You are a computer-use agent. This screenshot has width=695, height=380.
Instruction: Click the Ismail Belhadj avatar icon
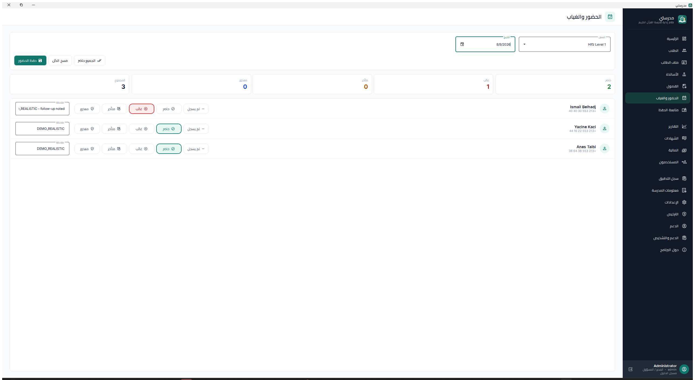(x=605, y=108)
